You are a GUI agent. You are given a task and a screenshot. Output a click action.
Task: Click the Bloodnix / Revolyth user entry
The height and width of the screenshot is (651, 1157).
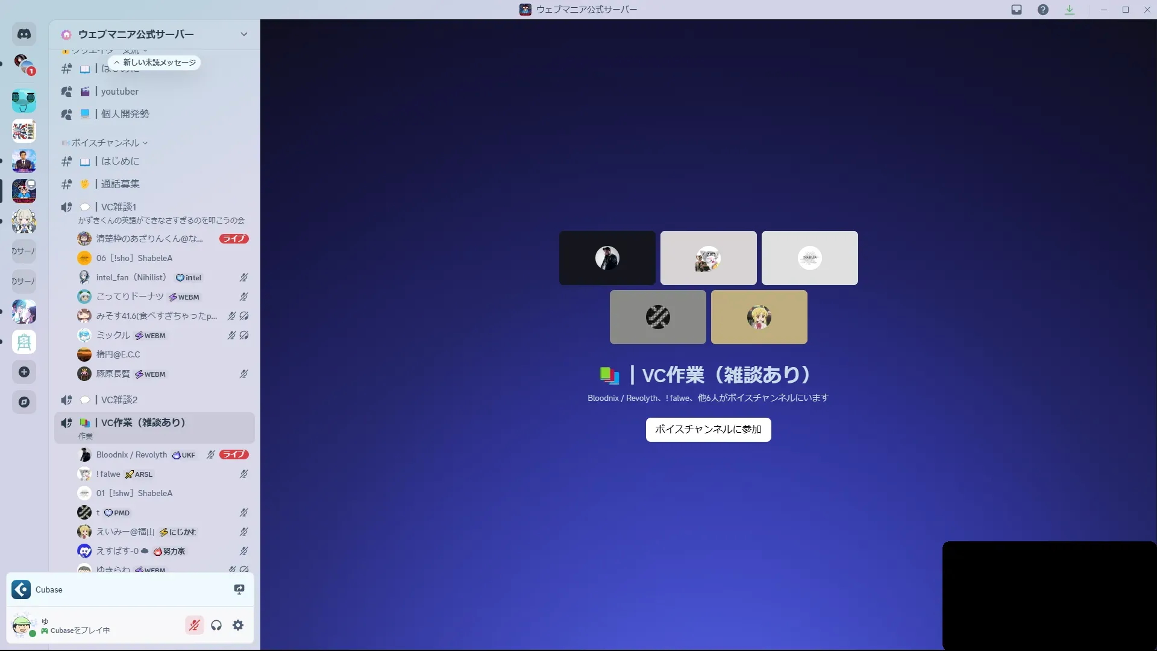pyautogui.click(x=131, y=454)
